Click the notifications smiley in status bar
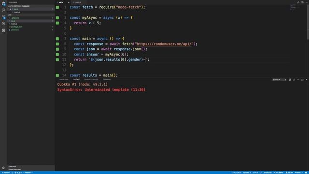Screen dimensions: 309x174 pyautogui.click(x=307, y=173)
